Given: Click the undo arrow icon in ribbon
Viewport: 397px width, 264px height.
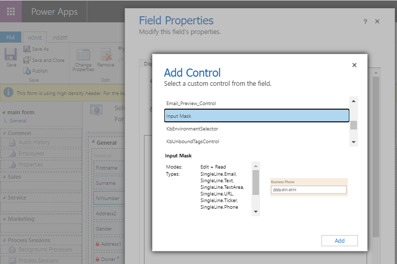Looking at the screenshot, I should coord(122,48).
